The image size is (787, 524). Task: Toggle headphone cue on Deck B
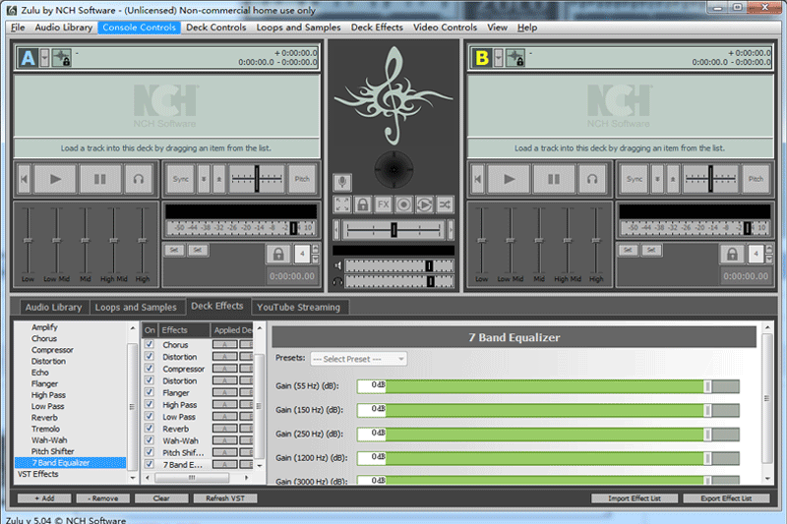coord(592,179)
